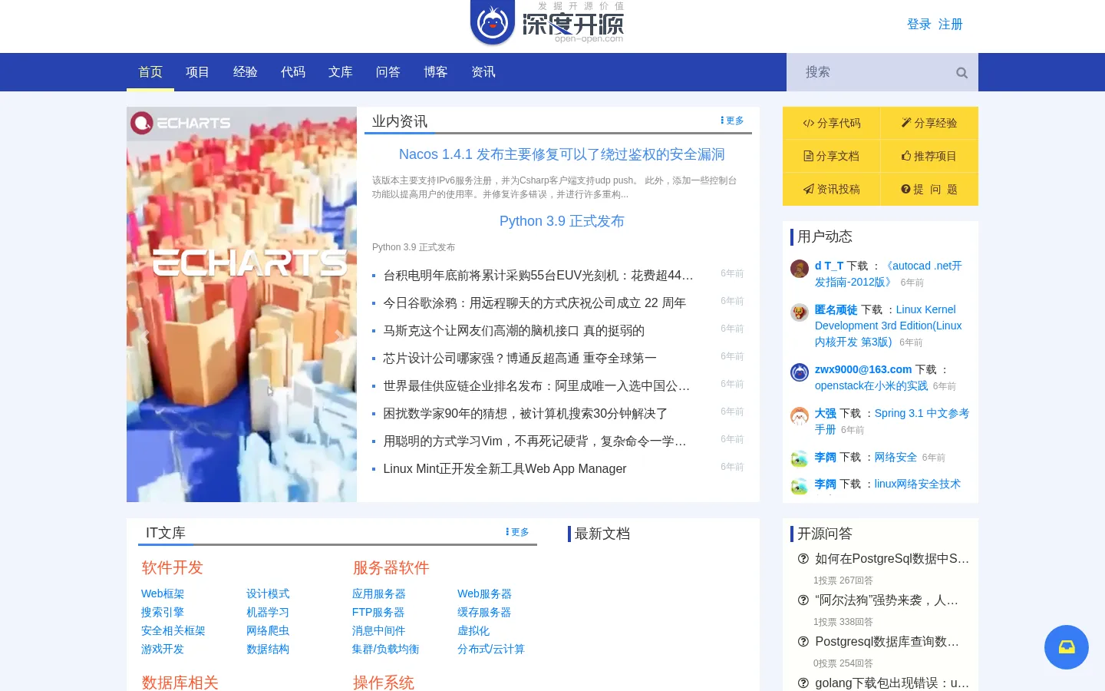The height and width of the screenshot is (691, 1105).
Task: Open 博客 nav item
Action: (436, 72)
